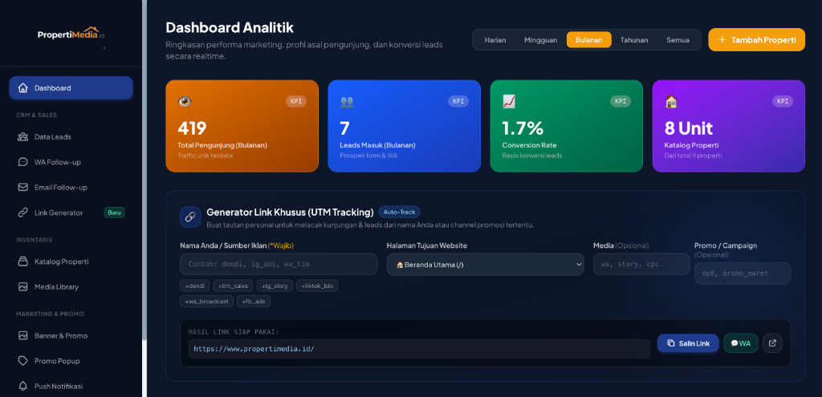The height and width of the screenshot is (397, 822).
Task: Click the PropertiMedia.id logo
Action: [71, 34]
